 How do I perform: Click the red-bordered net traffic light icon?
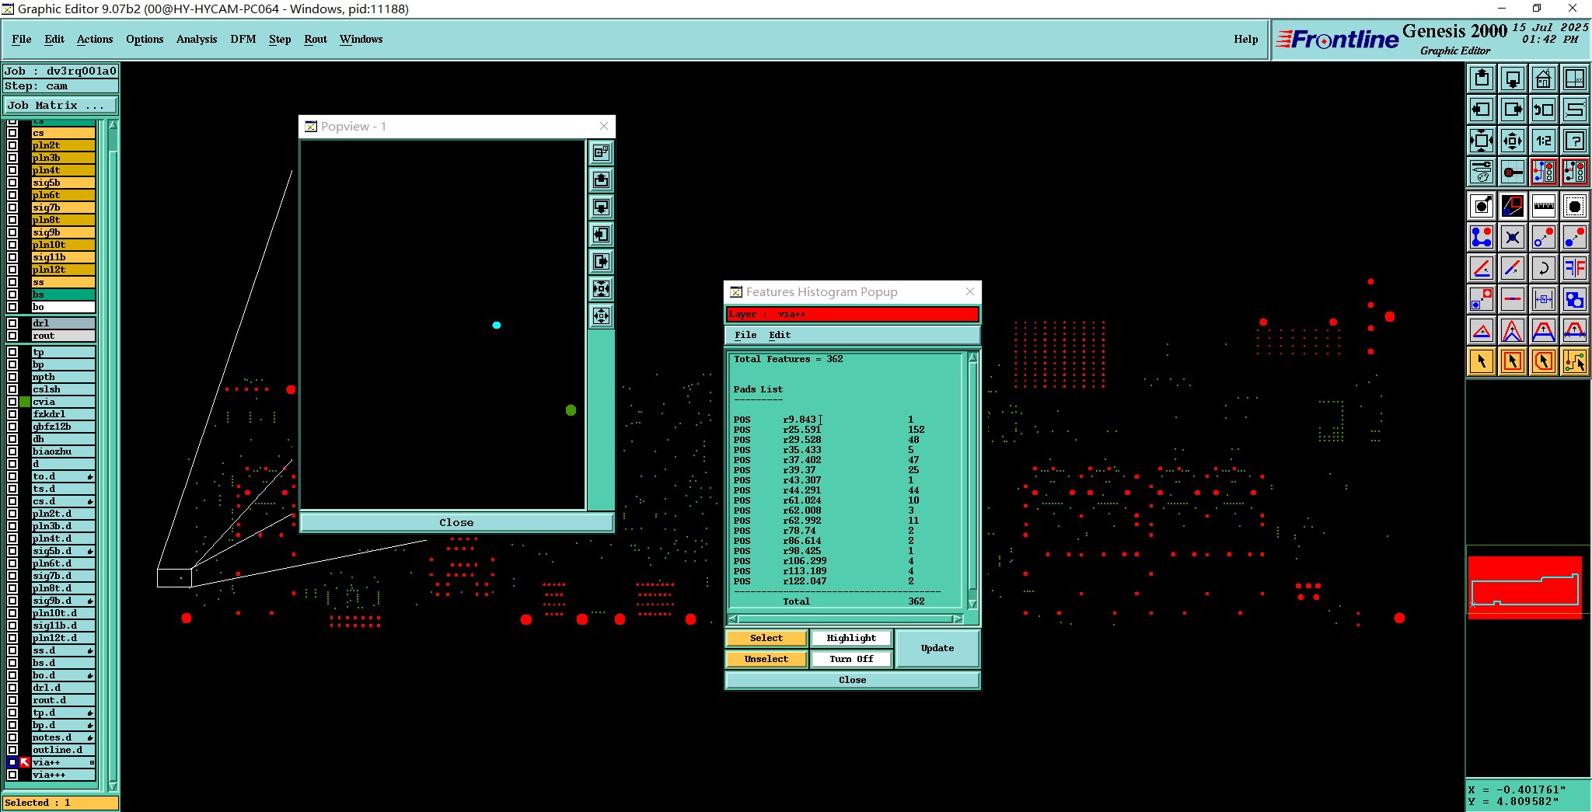(1544, 172)
